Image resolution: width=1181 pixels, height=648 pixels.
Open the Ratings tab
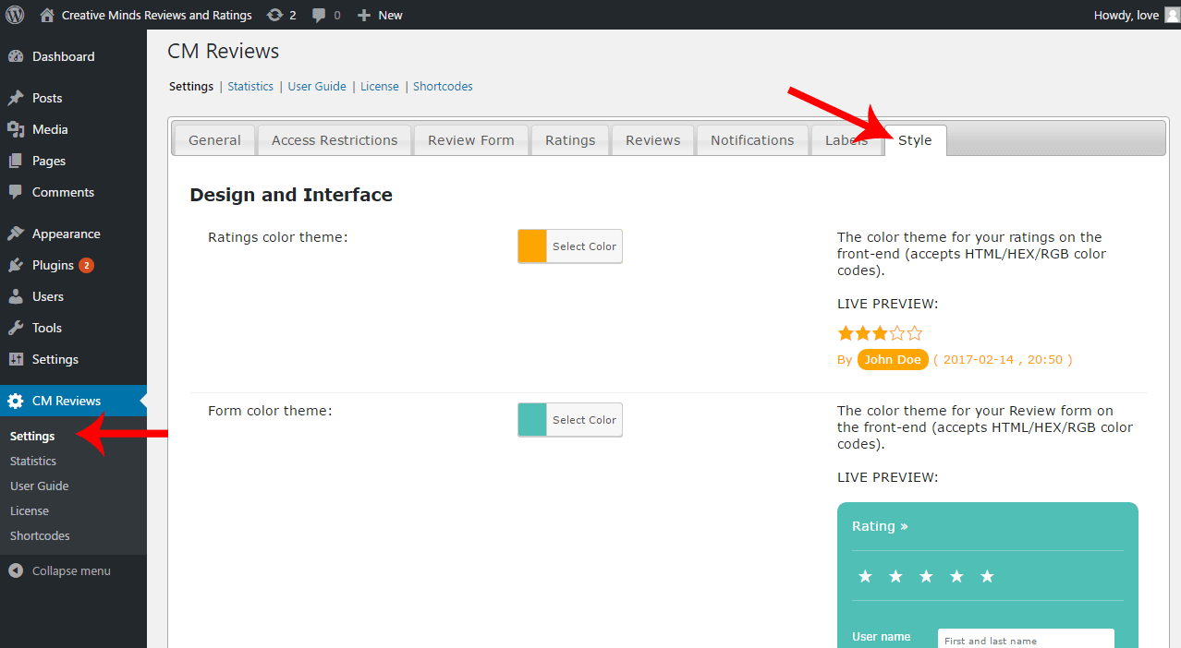[x=570, y=140]
